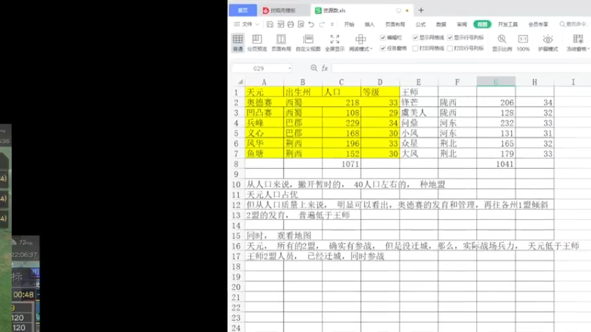Viewport: 591px width, 332px height.
Task: Turn on Eye Protection mode (护眼模式)
Action: point(547,43)
